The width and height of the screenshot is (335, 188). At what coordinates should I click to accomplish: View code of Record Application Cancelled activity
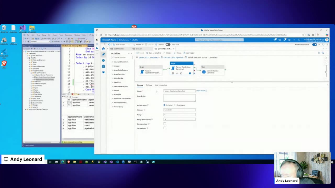(x=177, y=73)
